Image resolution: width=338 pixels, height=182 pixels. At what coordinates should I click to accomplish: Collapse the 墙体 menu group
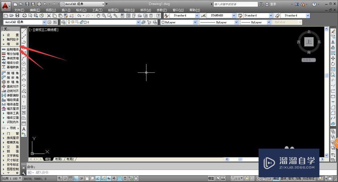pyautogui.click(x=10, y=44)
